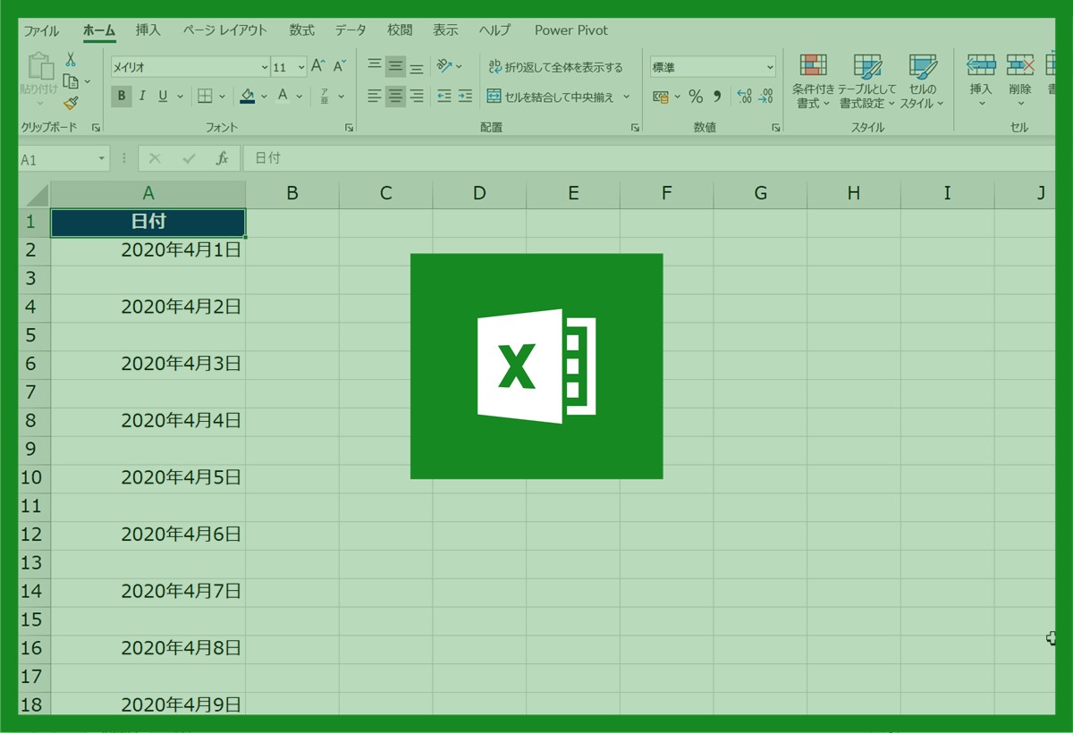Image resolution: width=1073 pixels, height=733 pixels.
Task: Expand the 標準 number format dropdown
Action: (770, 68)
